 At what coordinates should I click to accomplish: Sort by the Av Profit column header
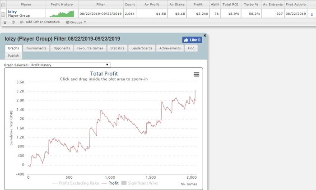click(152, 4)
